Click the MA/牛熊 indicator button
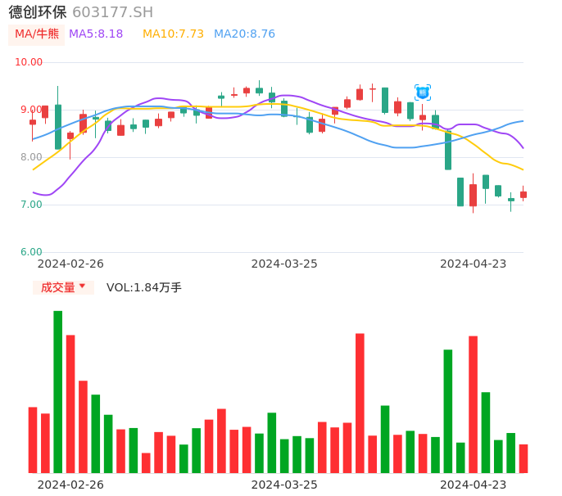Screen dimensions: 562x496 [x=37, y=34]
